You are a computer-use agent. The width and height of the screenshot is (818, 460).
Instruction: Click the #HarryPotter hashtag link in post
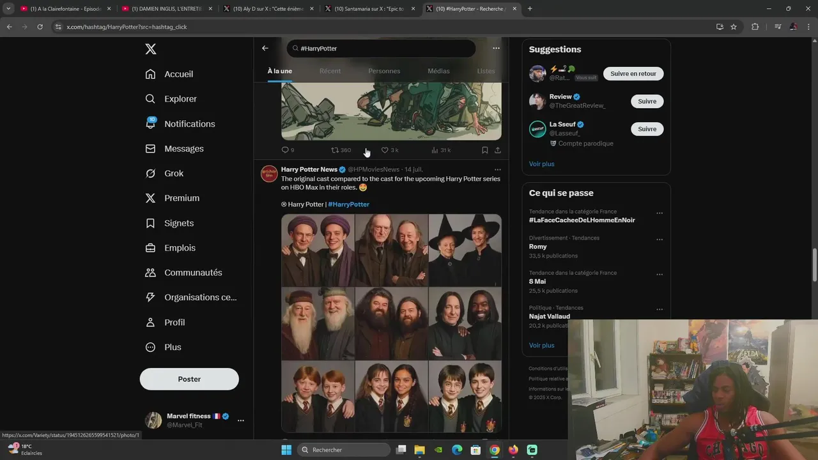[x=349, y=204]
